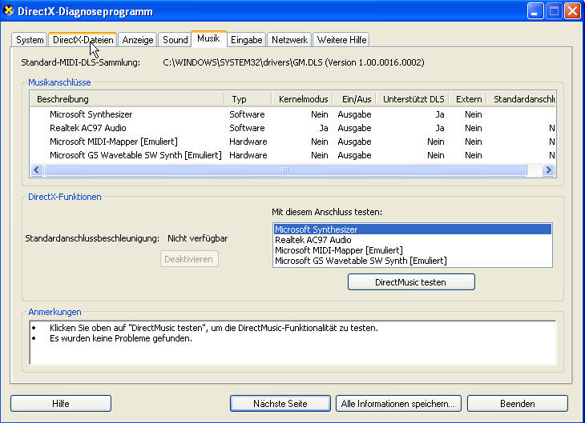Image resolution: width=585 pixels, height=423 pixels.
Task: Click the Kernelmodus column header
Action: (x=302, y=99)
